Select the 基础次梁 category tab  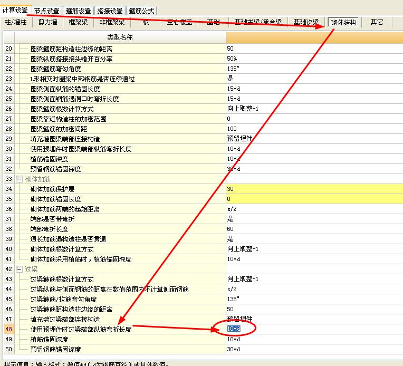tap(306, 22)
